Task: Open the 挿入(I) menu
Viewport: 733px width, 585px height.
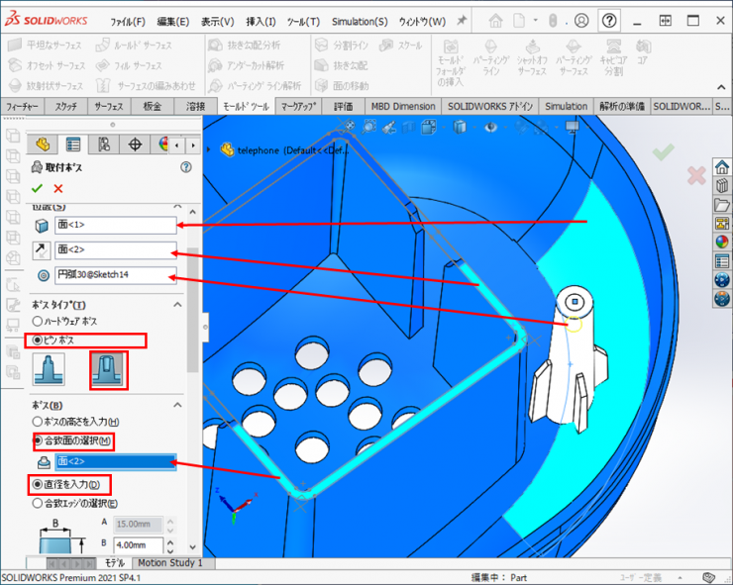Action: [261, 21]
